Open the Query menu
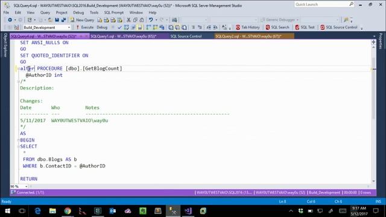The width and height of the screenshot is (386, 217). (x=45, y=12)
